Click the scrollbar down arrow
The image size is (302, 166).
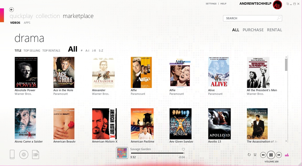(286, 141)
